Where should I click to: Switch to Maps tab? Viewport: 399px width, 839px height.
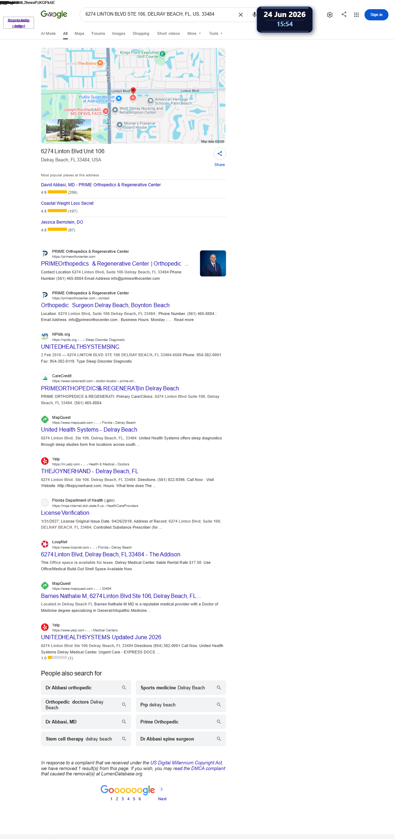[80, 33]
